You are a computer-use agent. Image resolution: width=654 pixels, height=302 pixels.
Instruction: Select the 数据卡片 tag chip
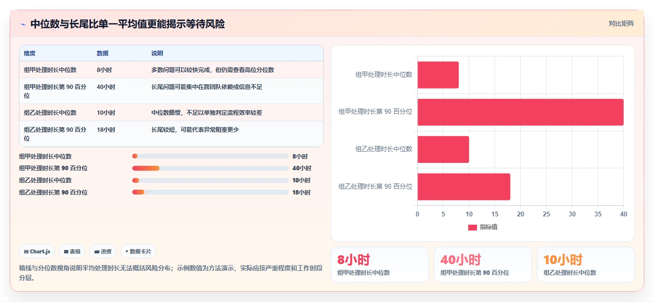(x=138, y=251)
